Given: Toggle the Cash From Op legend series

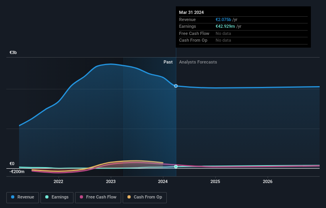Looking at the screenshot, I should tap(145, 197).
